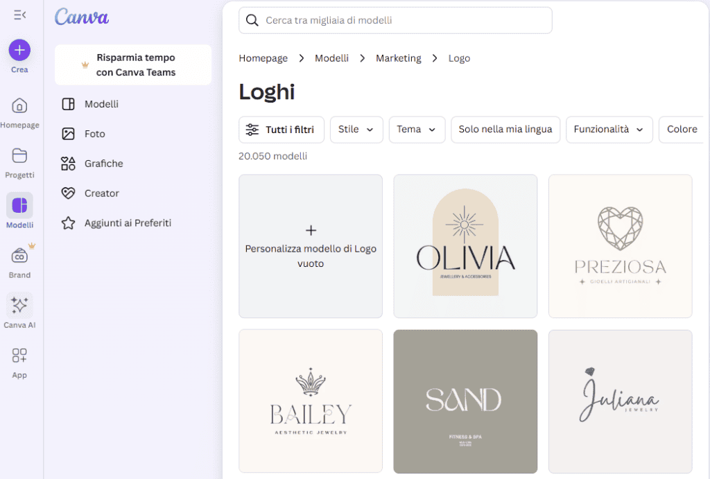Open Marketing from the breadcrumb trail

pyautogui.click(x=399, y=58)
